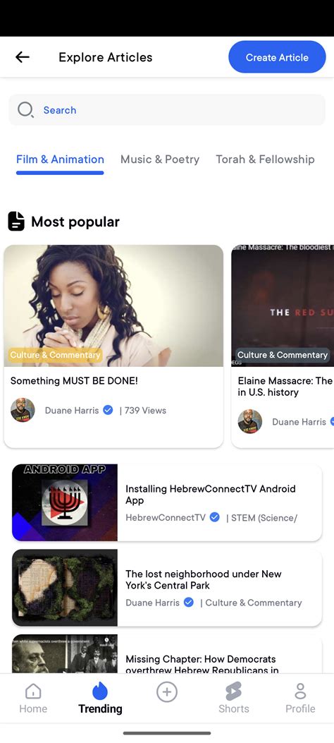The image size is (334, 743).
Task: Tap the back arrow icon
Action: coord(23,57)
